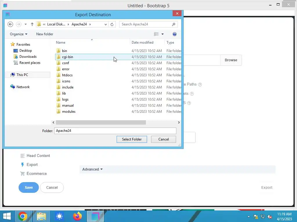Show hidden system tray icons
The image size is (297, 222).
(249, 217)
